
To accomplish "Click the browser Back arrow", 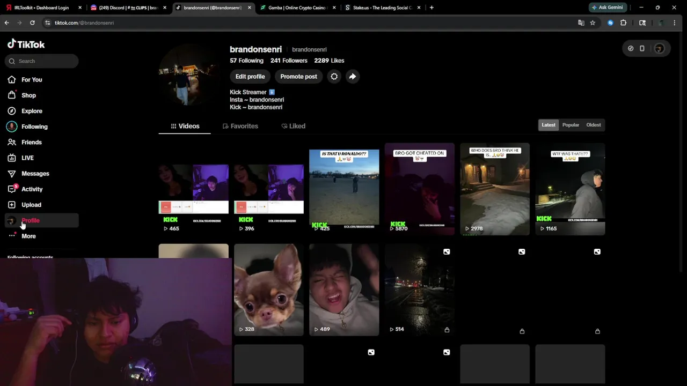I will pos(6,23).
